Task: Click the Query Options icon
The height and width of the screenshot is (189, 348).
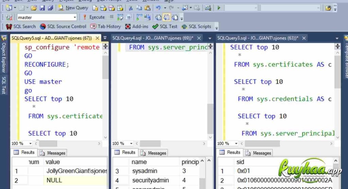Action: 129,17
